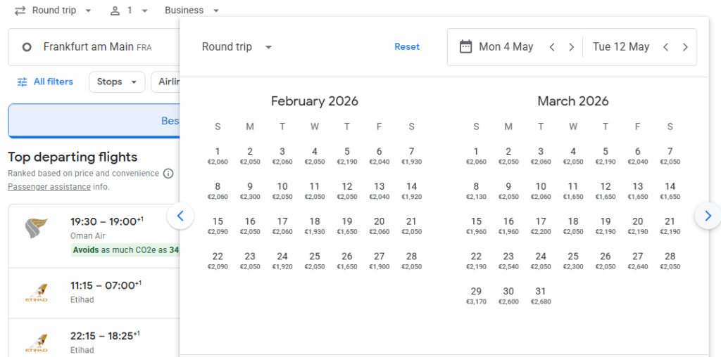Reset the selected dates
This screenshot has height=357, width=721.
tap(407, 47)
